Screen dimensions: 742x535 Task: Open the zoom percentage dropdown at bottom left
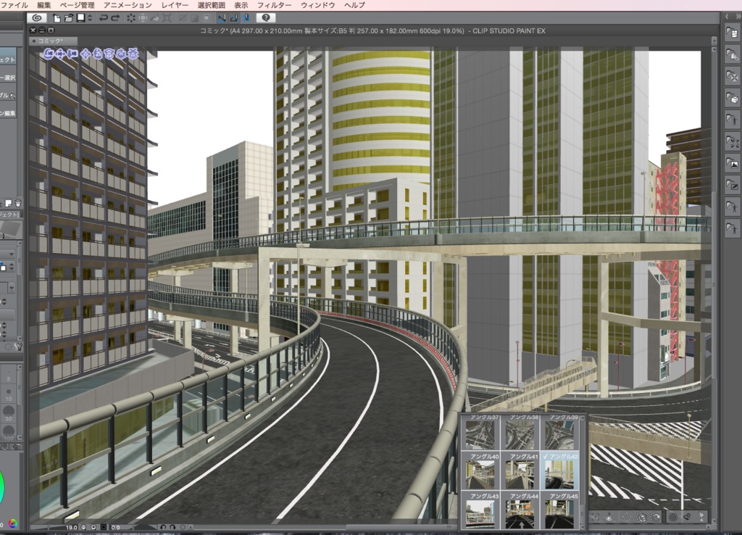coord(72,527)
